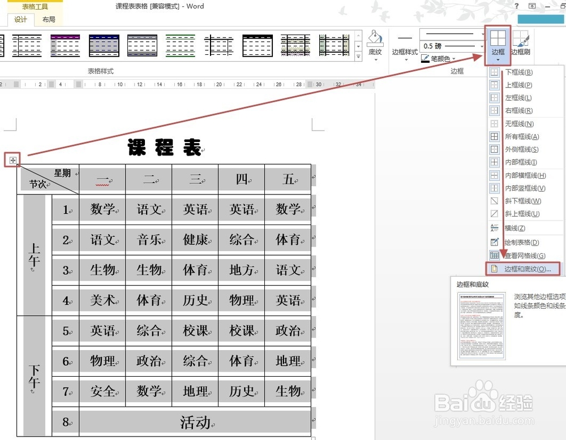Click the 边框 (Borders) button icon
The image size is (566, 440).
point(497,37)
